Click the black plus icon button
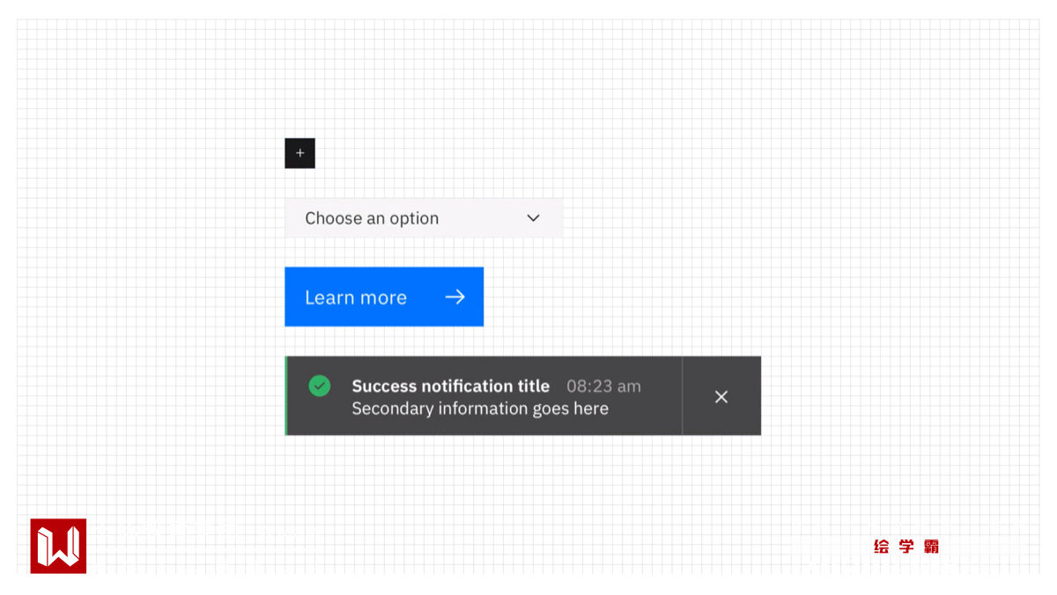The width and height of the screenshot is (1057, 595). pos(299,153)
